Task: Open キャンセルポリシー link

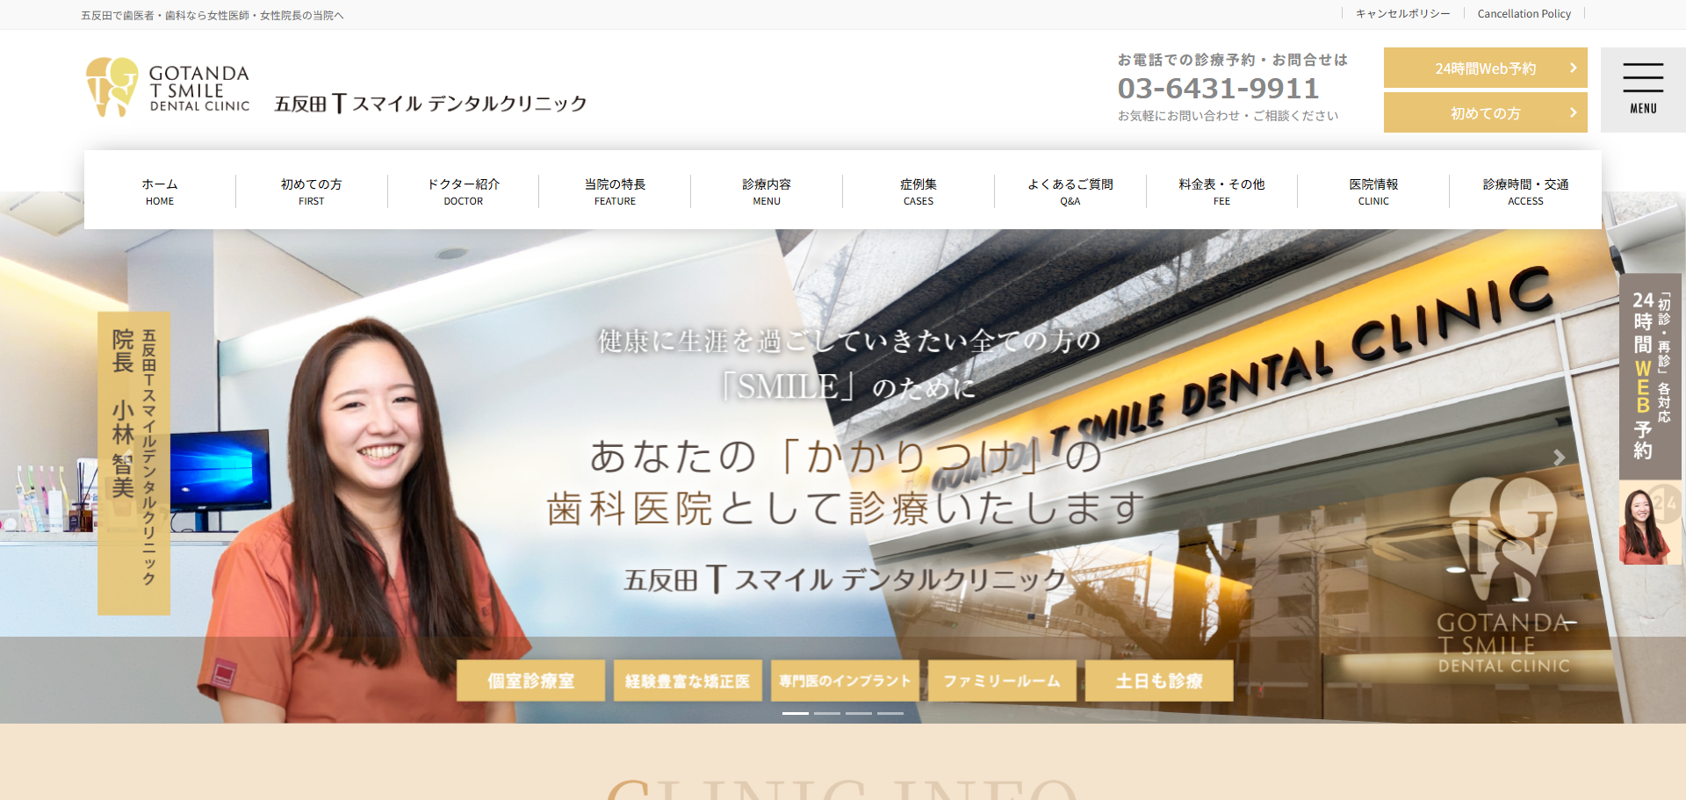Action: 1402,14
